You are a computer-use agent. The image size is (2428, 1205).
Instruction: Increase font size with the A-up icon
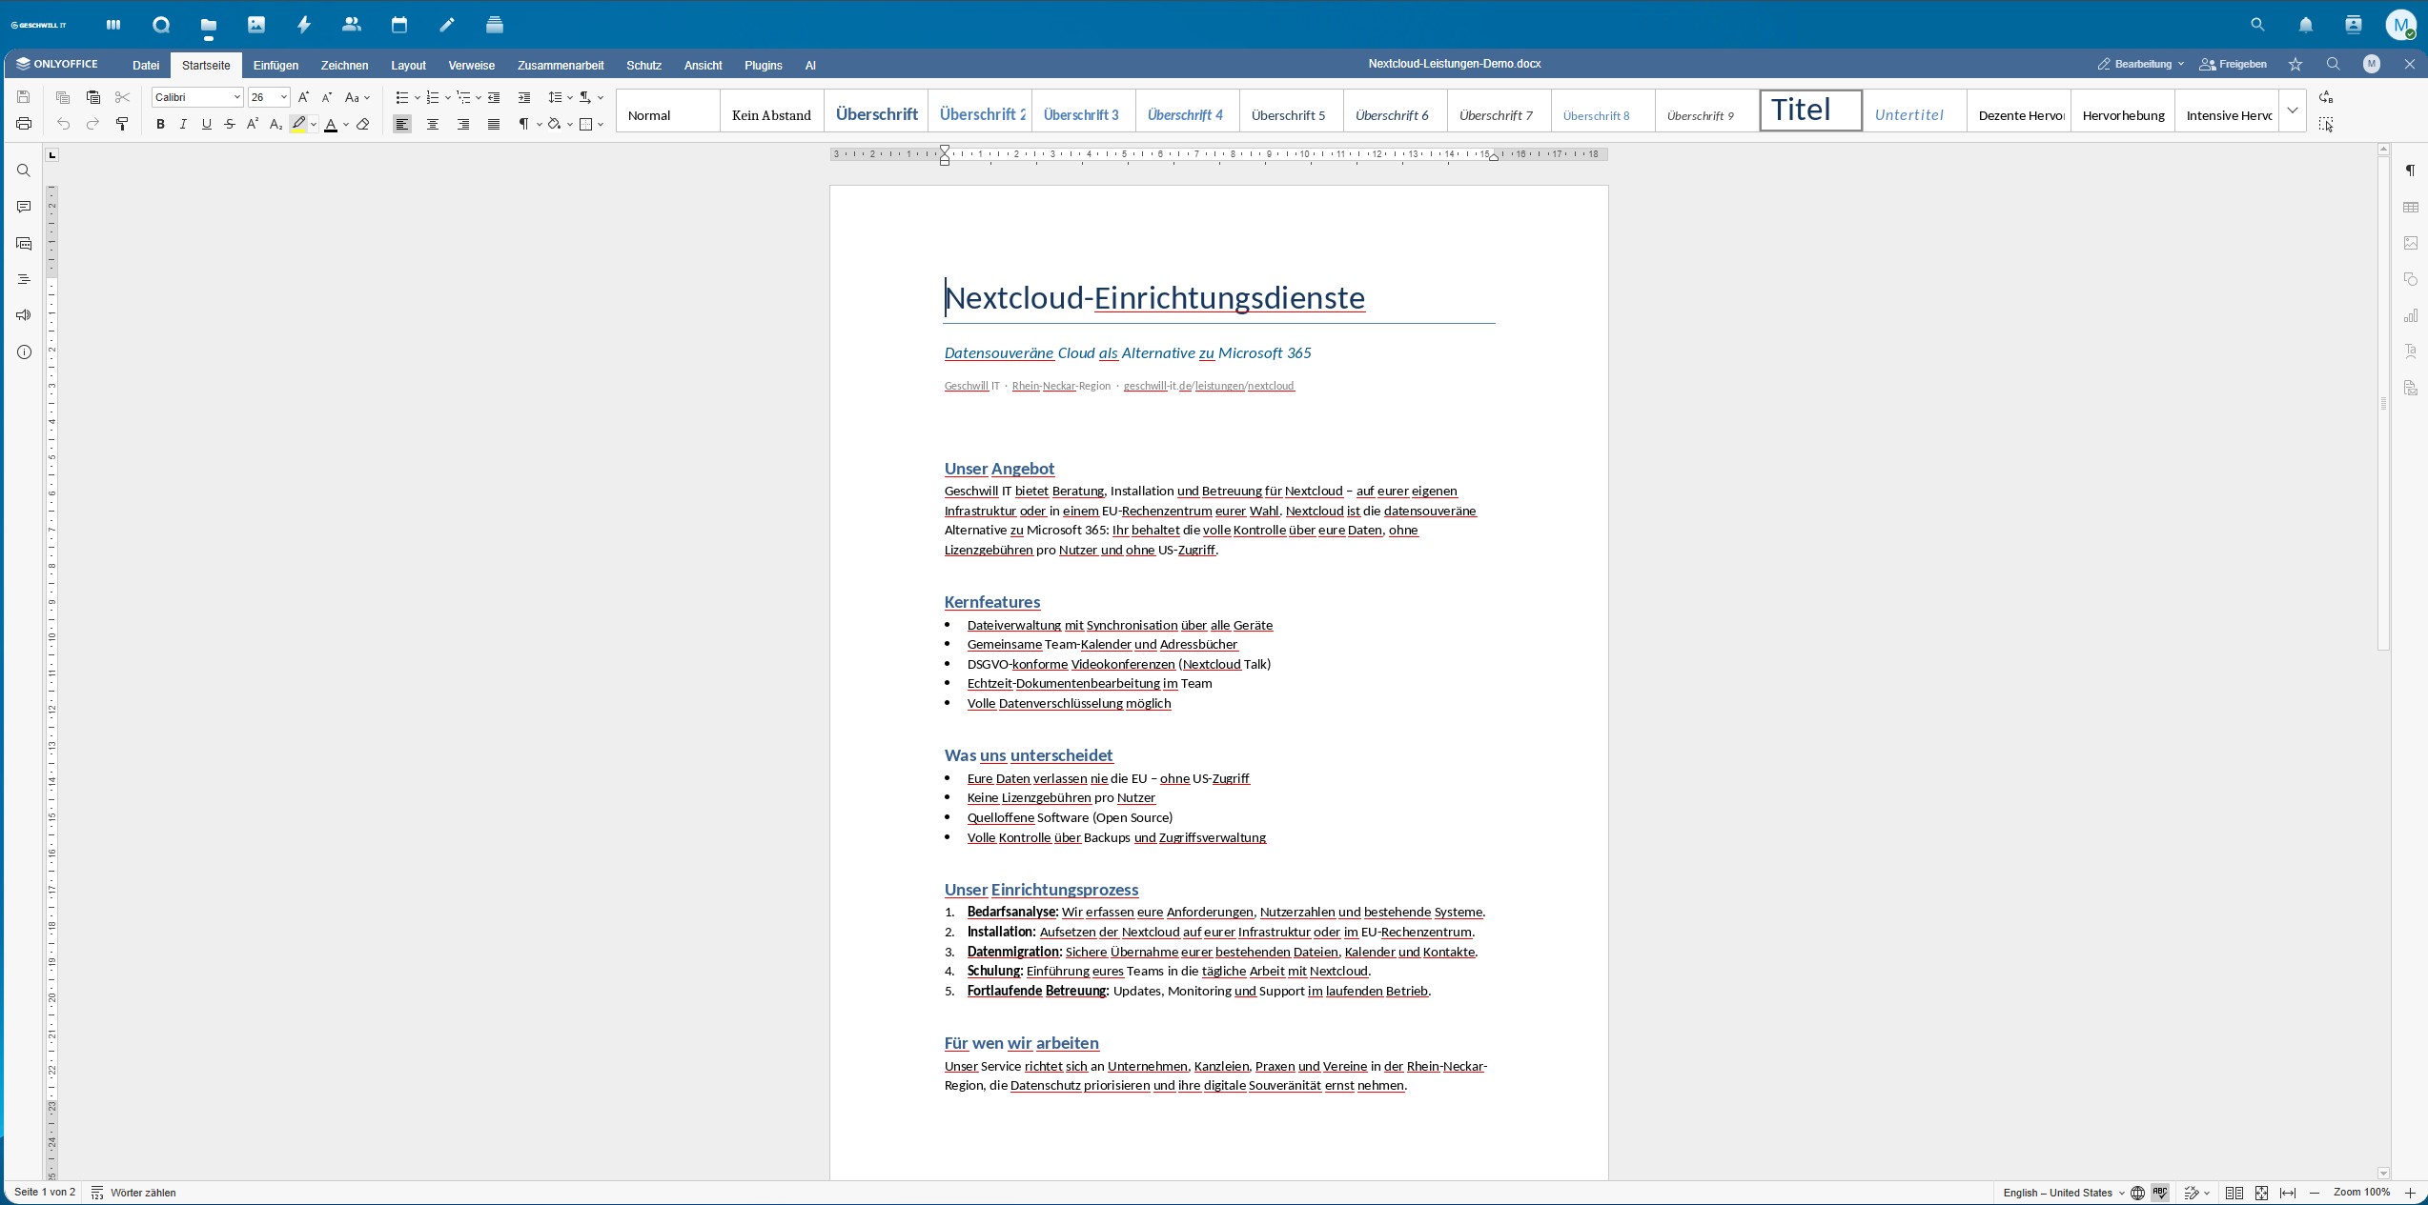tap(303, 97)
